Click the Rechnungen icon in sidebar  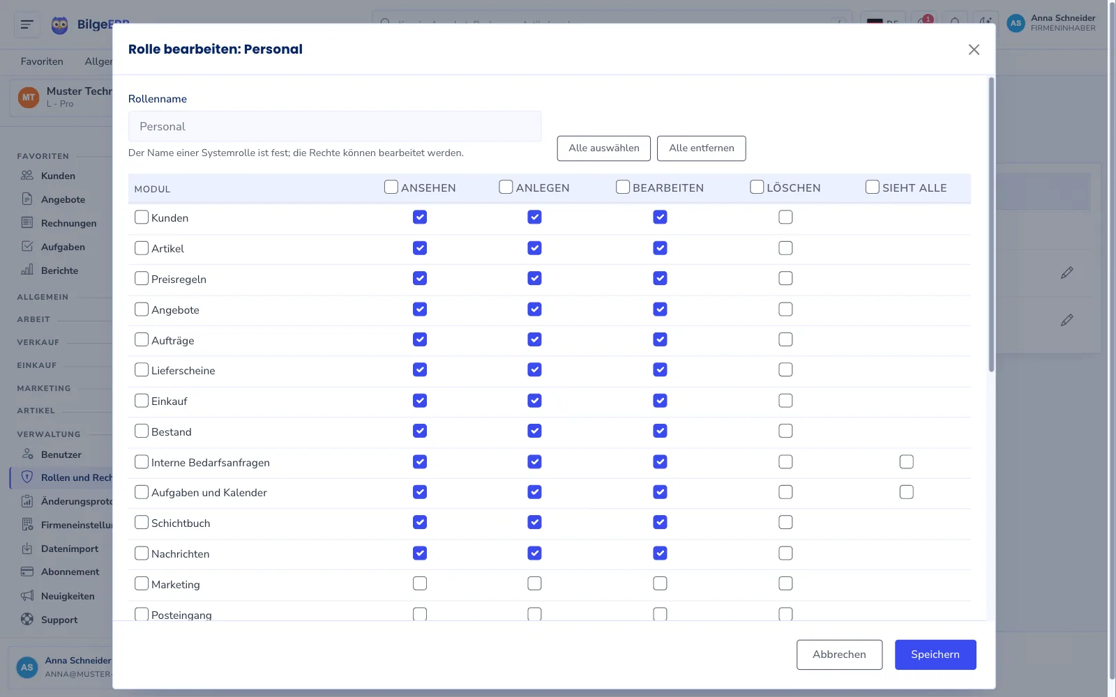[27, 223]
